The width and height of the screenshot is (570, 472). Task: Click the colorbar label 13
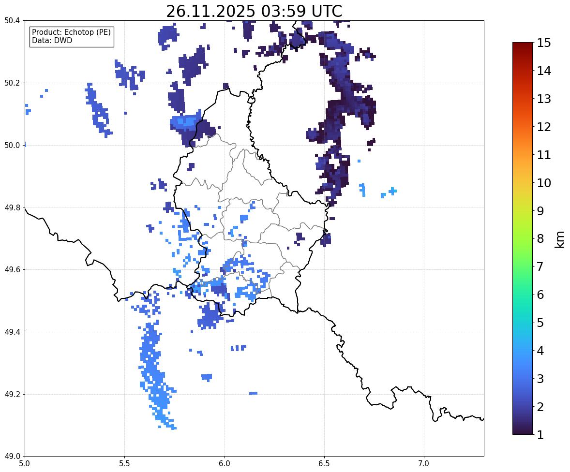tap(544, 99)
